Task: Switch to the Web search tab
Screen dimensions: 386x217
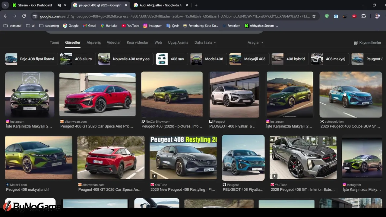Action: [x=158, y=42]
